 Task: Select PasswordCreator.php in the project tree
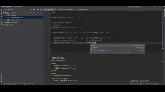pos(16,18)
